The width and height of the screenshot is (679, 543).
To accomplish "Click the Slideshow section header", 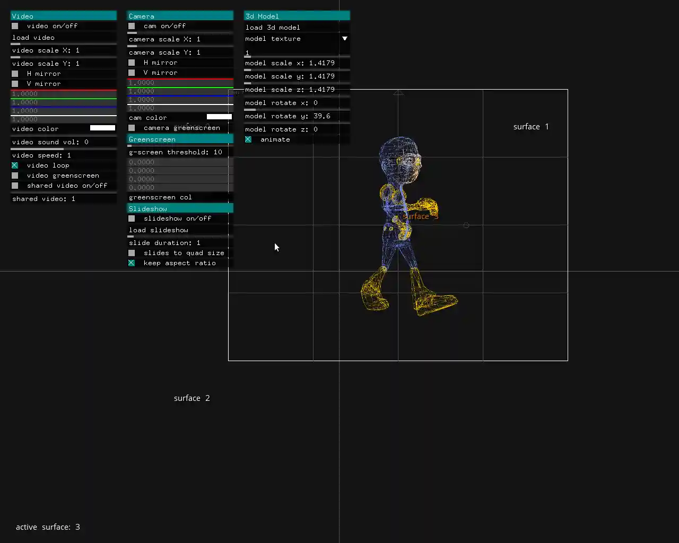I will tap(180, 208).
